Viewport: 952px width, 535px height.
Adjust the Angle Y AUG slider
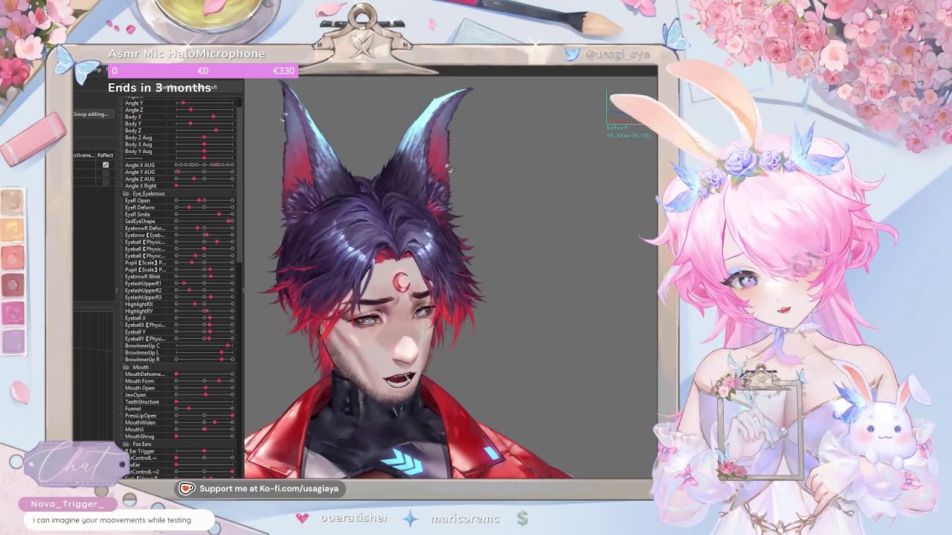coord(205,172)
